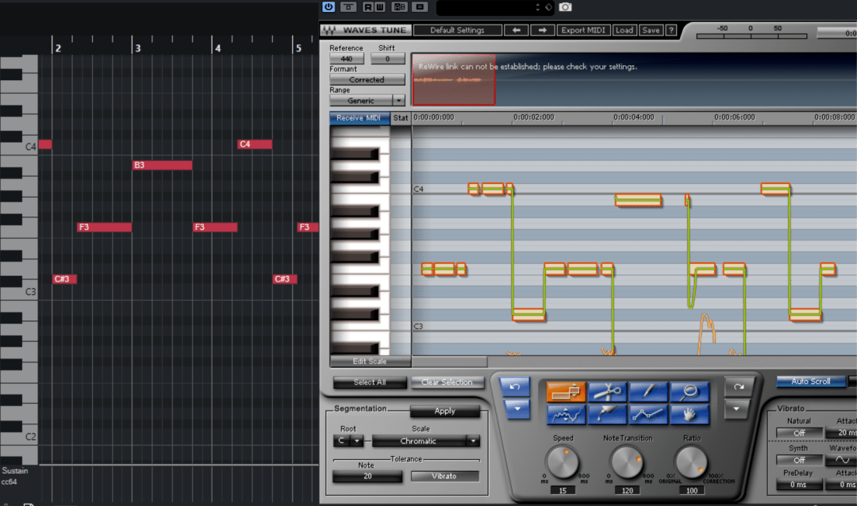
Task: Open the Root note dropdown
Action: [x=357, y=441]
